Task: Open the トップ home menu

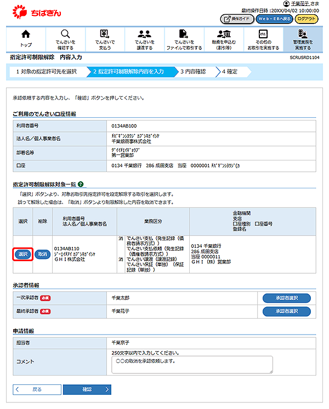Action: [x=26, y=39]
